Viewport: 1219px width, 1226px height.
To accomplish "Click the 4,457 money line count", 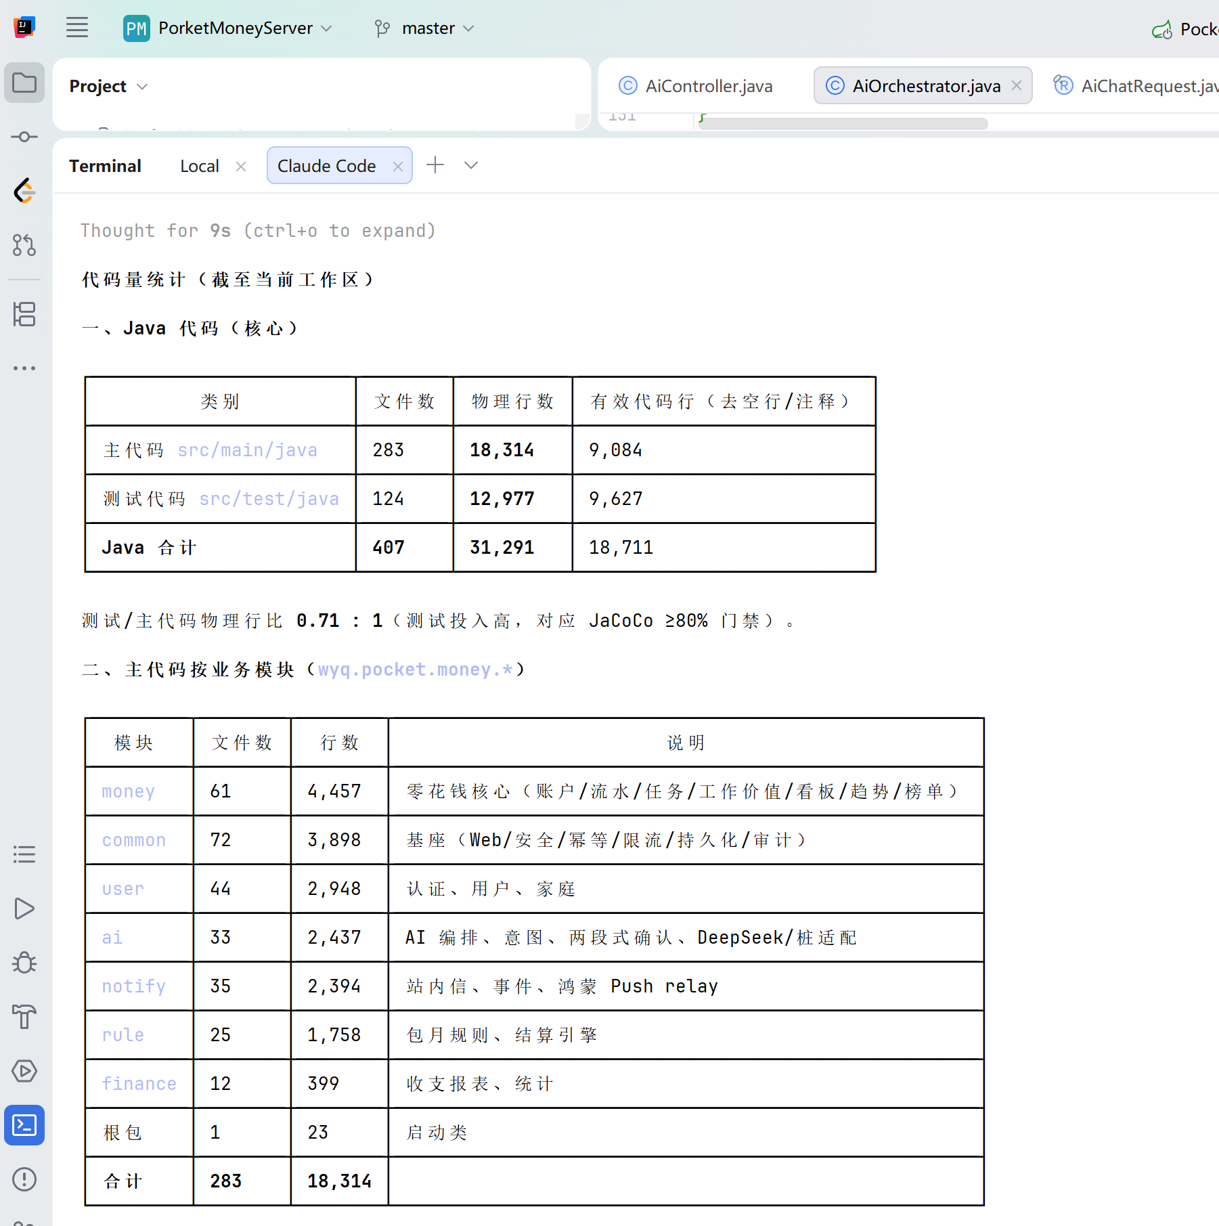I will (334, 791).
